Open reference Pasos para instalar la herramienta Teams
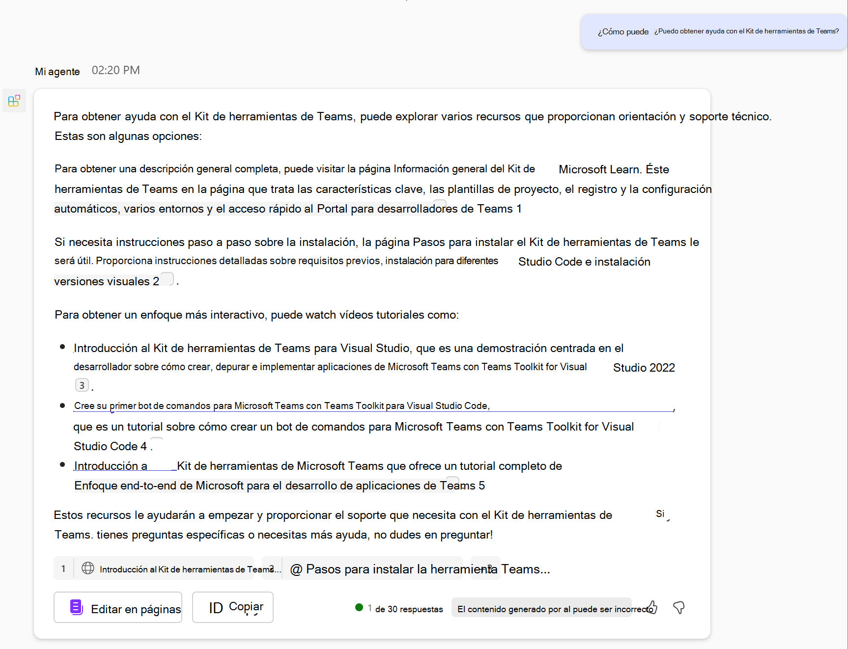The image size is (848, 649). [x=363, y=568]
